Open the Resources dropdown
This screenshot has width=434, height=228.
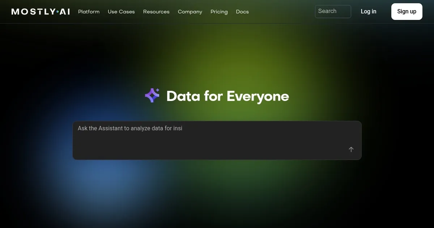pyautogui.click(x=156, y=12)
